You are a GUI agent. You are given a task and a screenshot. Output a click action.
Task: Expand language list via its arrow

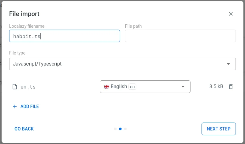click(183, 87)
